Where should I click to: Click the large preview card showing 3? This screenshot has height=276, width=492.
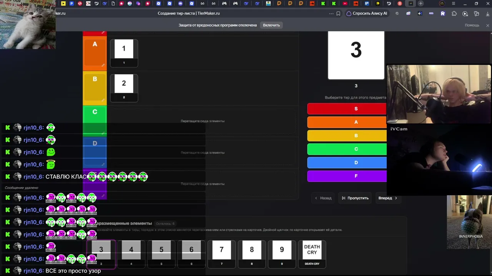tap(356, 55)
